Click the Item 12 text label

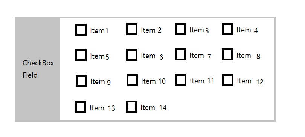point(250,81)
